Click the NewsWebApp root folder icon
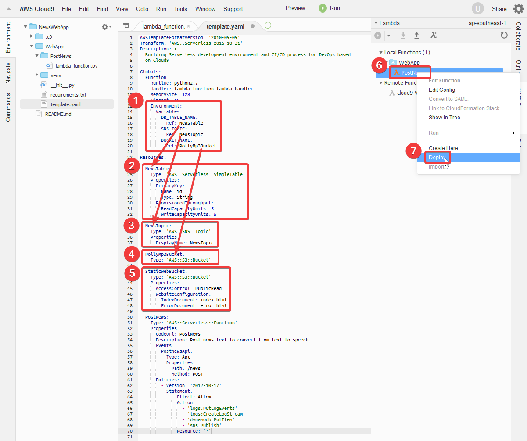The image size is (527, 441). (33, 27)
